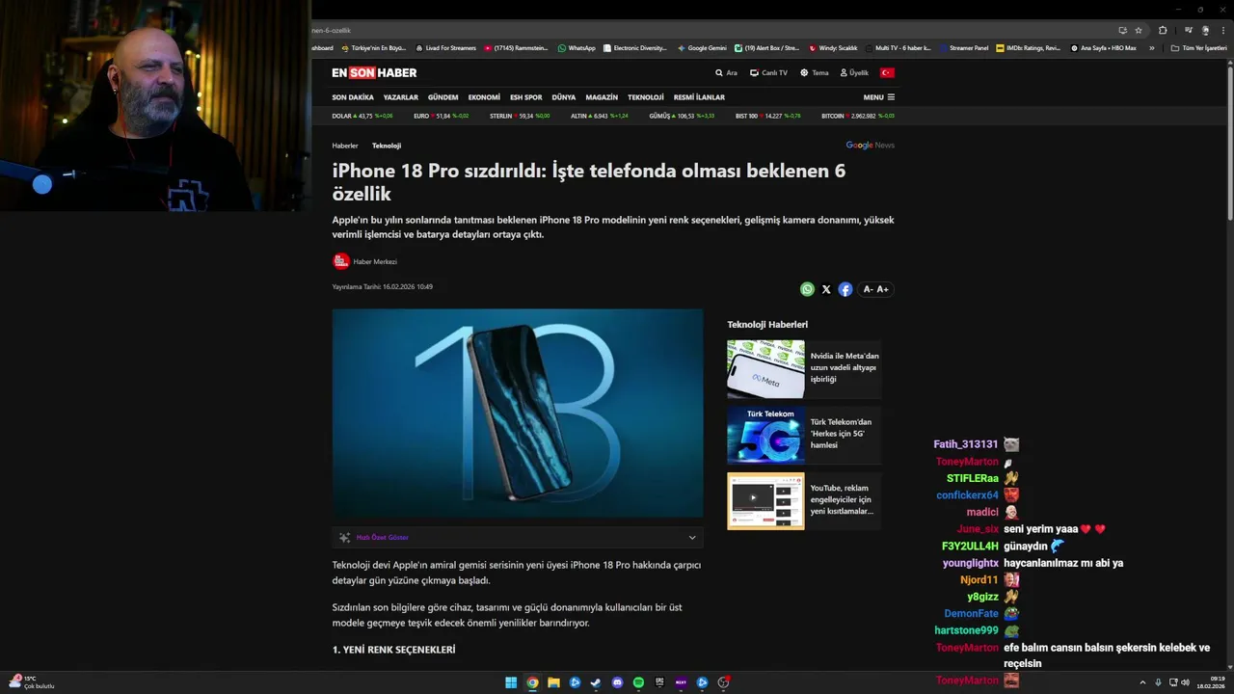1234x694 pixels.
Task: Open the WhatsApp bookmark
Action: pos(576,47)
